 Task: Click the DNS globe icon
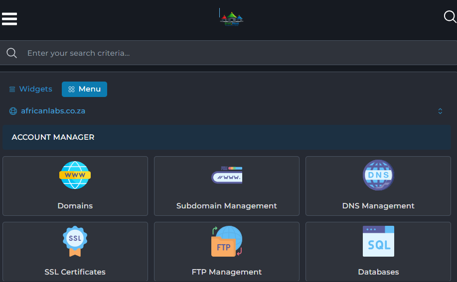point(378,175)
